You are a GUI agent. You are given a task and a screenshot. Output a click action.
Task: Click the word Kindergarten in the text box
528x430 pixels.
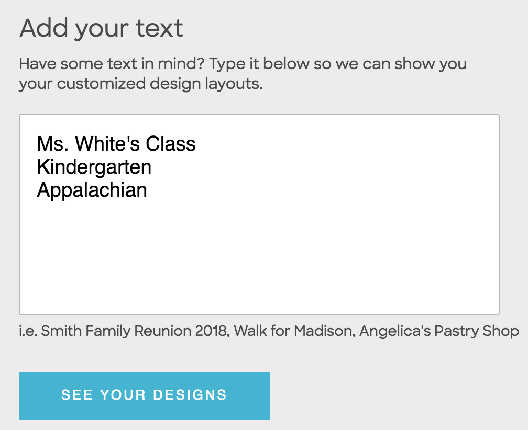94,167
